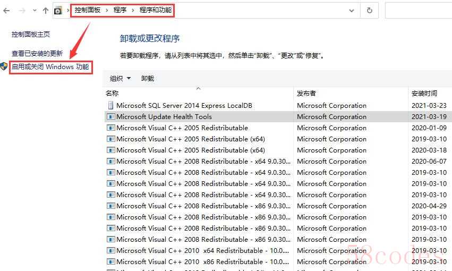Click the refresh button in address bar

[x=369, y=10]
